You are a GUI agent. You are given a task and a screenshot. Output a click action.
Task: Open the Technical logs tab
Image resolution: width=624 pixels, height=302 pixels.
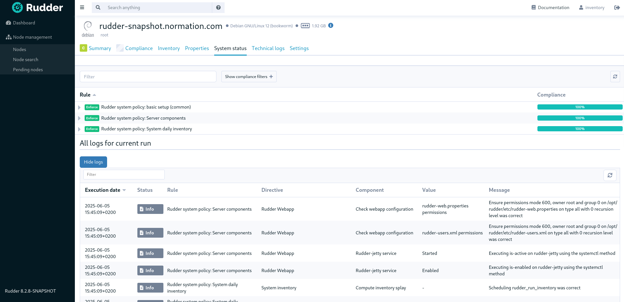click(x=268, y=48)
